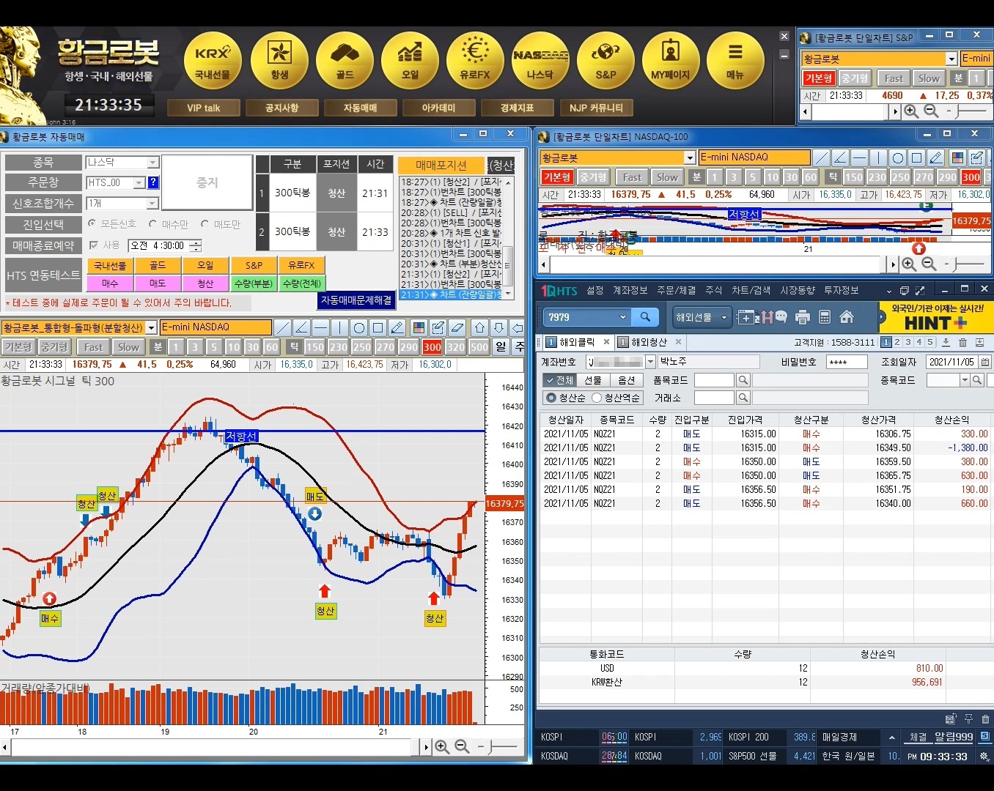The height and width of the screenshot is (791, 994).
Task: Open the S&P gold icon
Action: (x=605, y=62)
